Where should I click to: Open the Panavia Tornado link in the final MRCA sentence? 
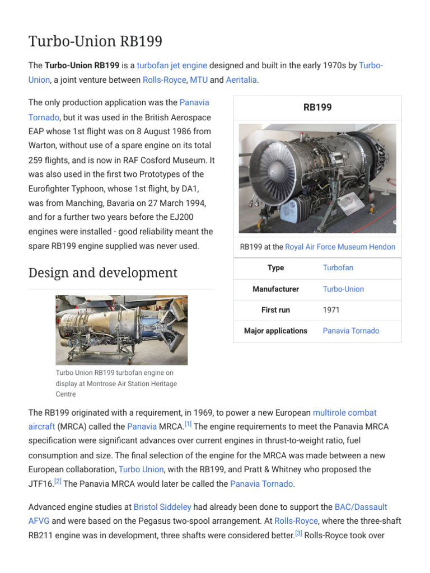point(261,484)
